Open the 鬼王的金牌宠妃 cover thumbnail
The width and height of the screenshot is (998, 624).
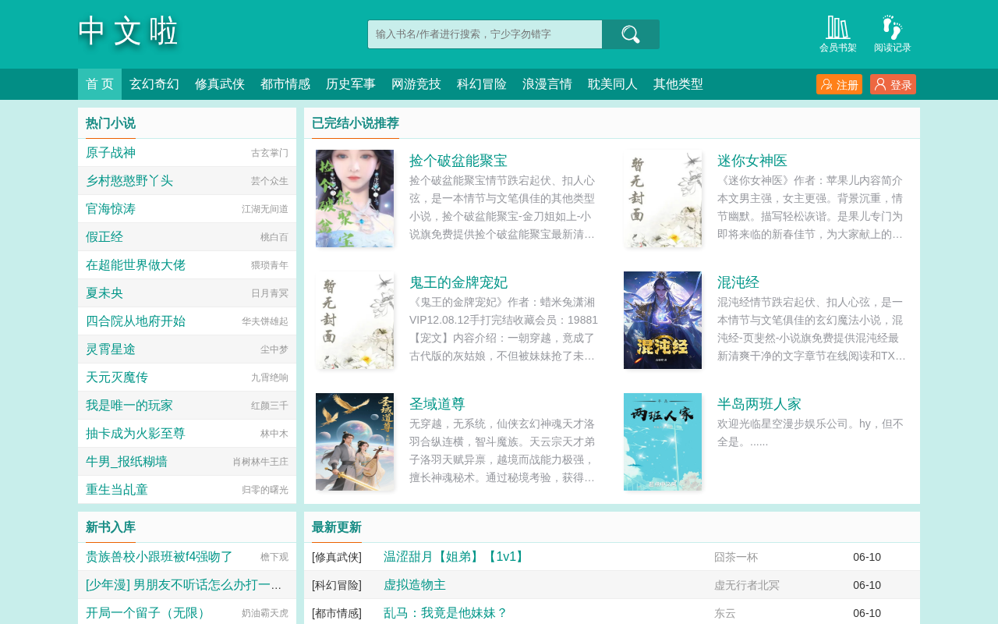point(355,320)
